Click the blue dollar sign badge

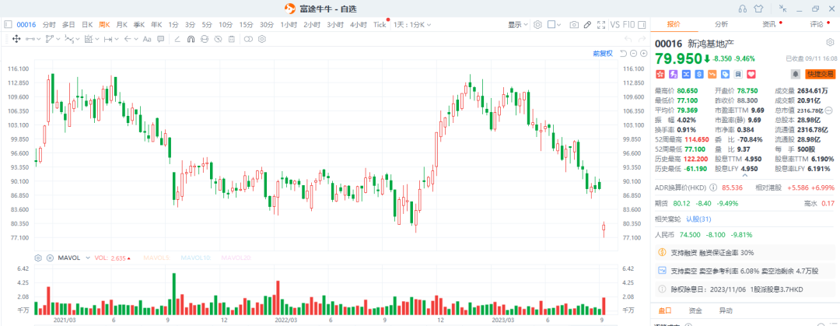click(x=699, y=74)
